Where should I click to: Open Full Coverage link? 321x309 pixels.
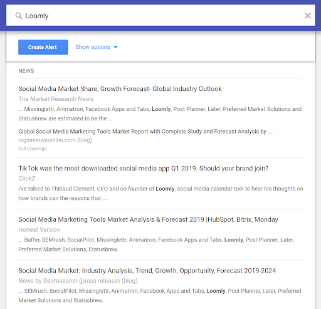pyautogui.click(x=33, y=149)
